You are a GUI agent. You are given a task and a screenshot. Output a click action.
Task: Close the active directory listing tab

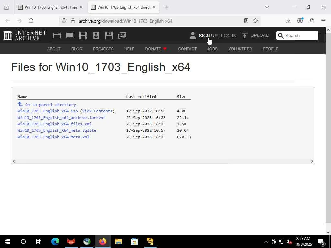pos(154,7)
